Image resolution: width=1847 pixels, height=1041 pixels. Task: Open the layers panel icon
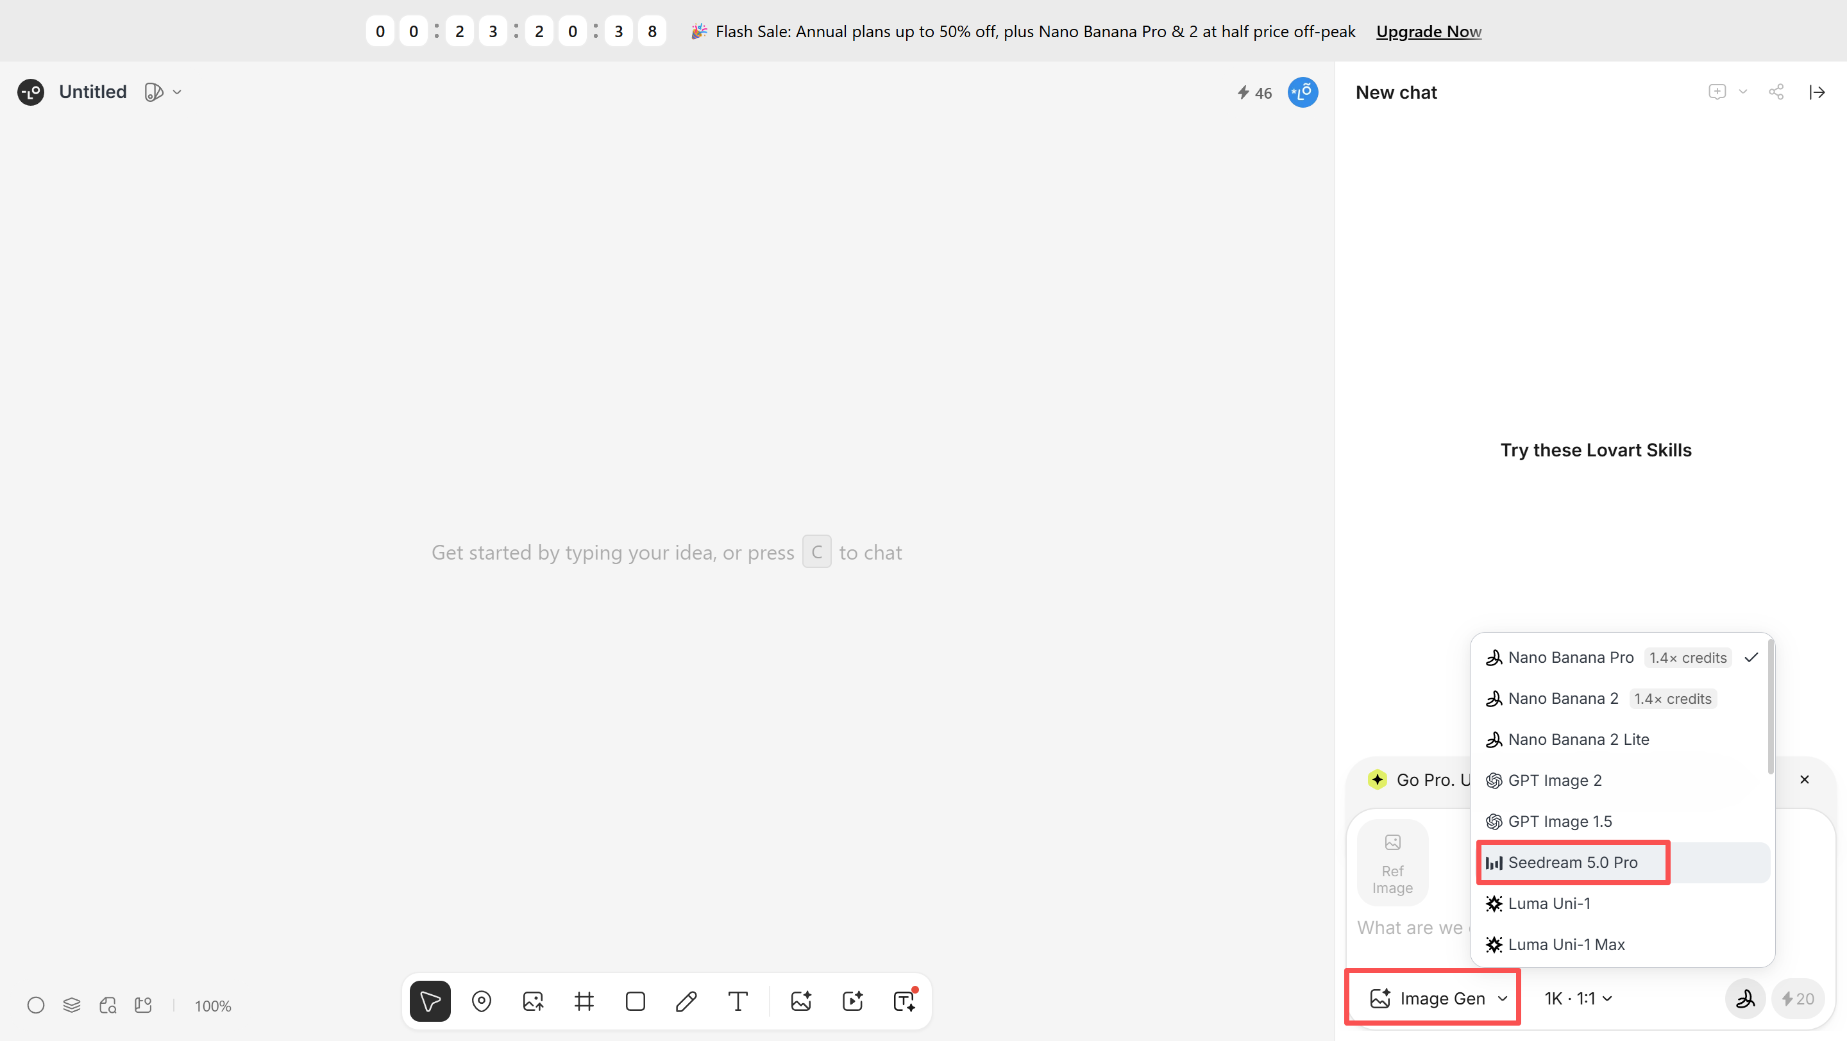72,1005
